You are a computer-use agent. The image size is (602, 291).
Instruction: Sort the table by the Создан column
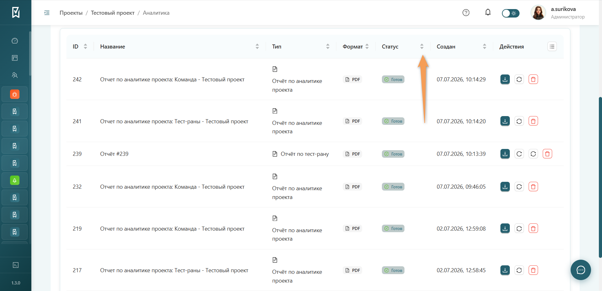(484, 47)
